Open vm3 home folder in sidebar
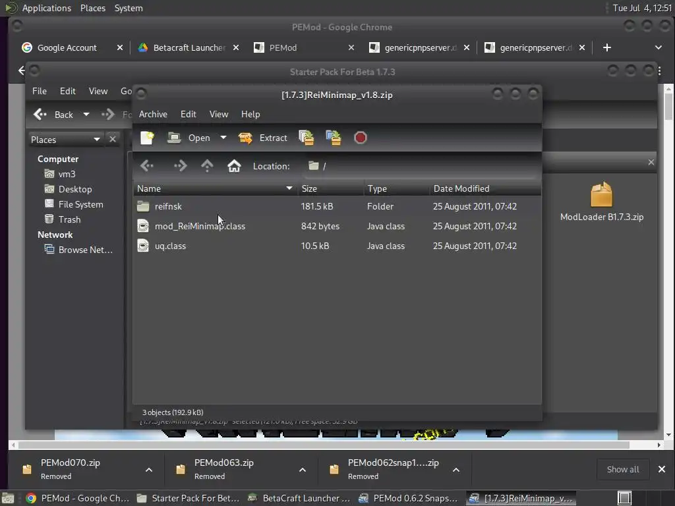This screenshot has width=675, height=506. 60,174
